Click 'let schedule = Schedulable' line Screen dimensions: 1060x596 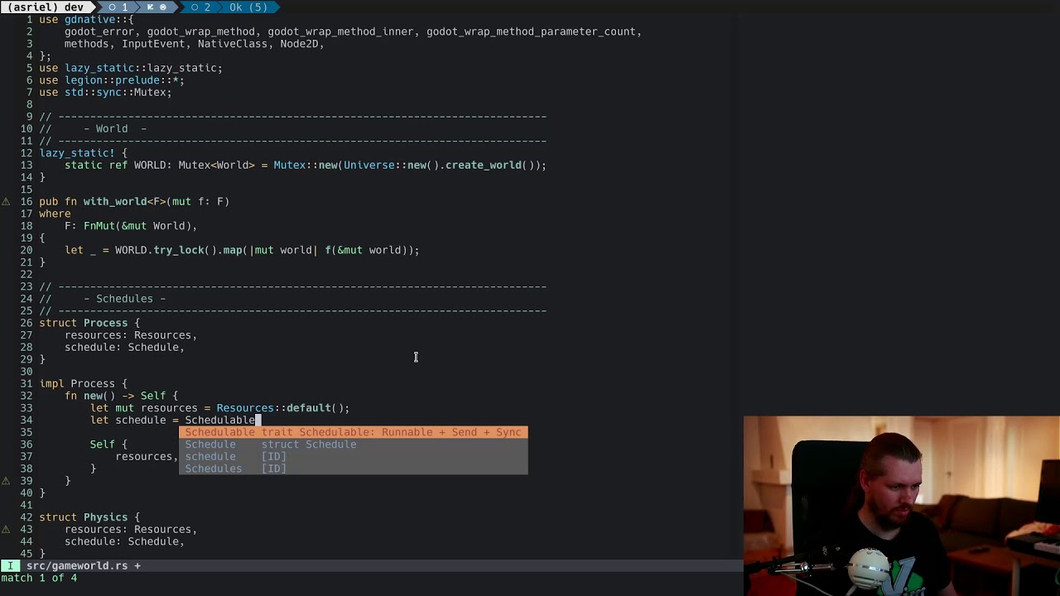tap(172, 420)
